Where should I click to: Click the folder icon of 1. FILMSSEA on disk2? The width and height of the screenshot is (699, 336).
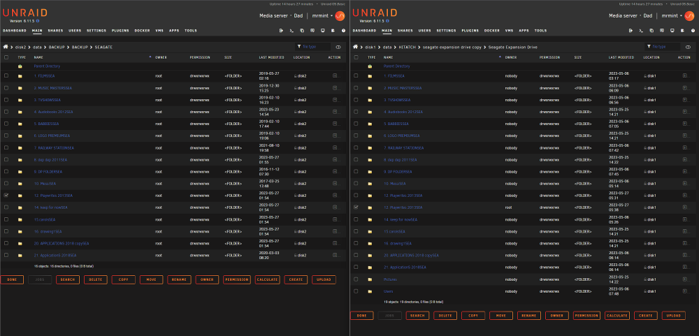point(20,76)
